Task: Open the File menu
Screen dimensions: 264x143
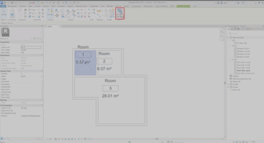Action: [3, 6]
